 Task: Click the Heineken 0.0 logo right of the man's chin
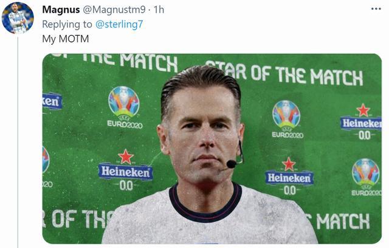[x=289, y=176]
